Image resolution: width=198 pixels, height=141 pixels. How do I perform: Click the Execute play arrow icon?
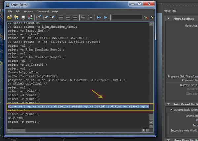click(x=106, y=17)
